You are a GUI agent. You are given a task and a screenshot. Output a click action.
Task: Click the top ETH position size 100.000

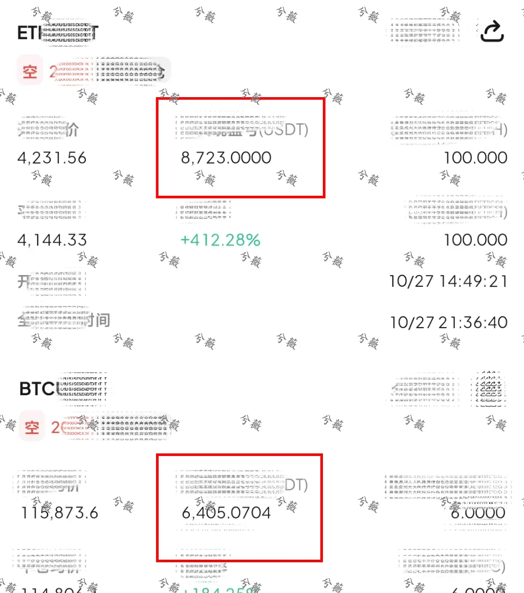(475, 157)
